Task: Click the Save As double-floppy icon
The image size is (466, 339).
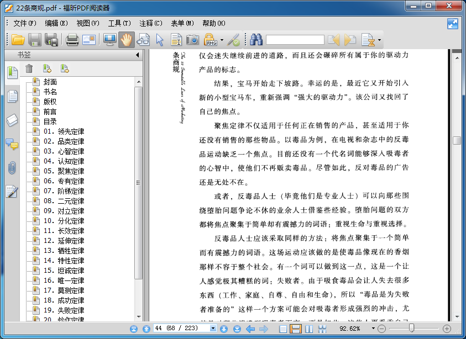Action: (x=51, y=40)
